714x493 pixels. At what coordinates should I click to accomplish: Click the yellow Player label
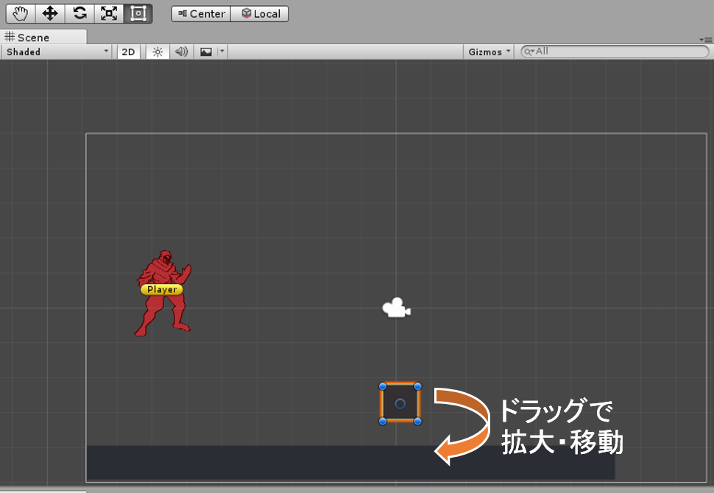pos(162,289)
